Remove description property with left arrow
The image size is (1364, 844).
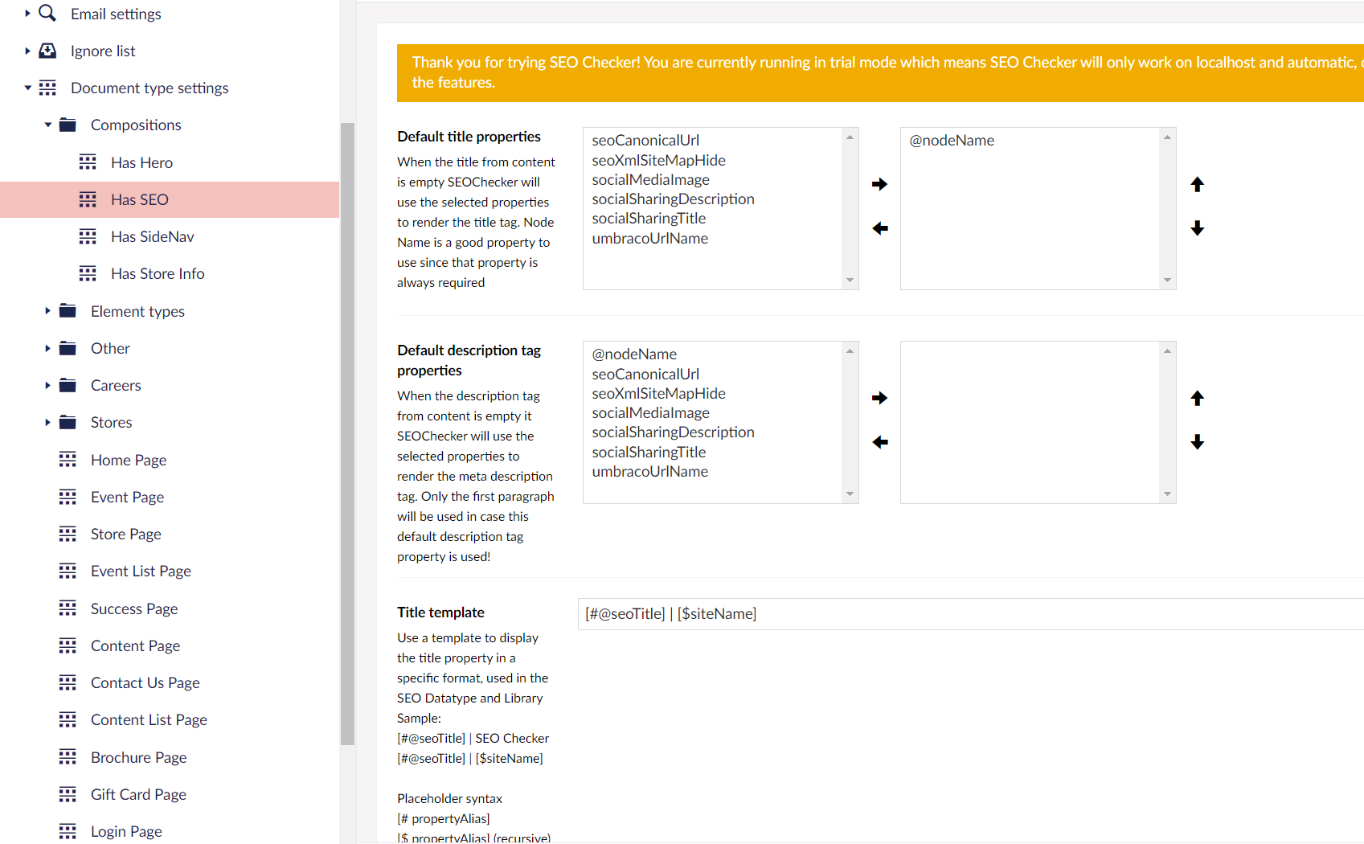880,442
